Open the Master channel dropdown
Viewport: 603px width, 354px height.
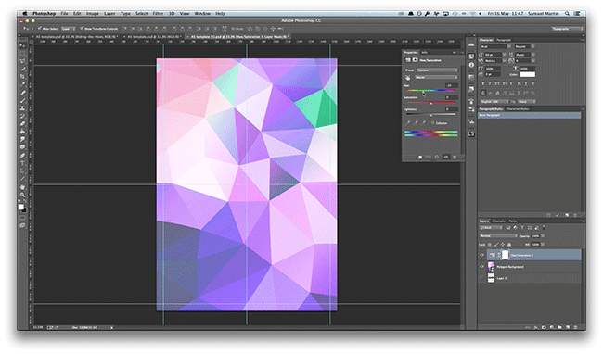point(436,78)
